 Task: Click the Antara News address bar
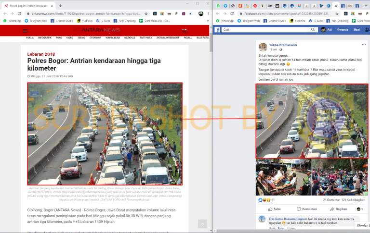86,13
